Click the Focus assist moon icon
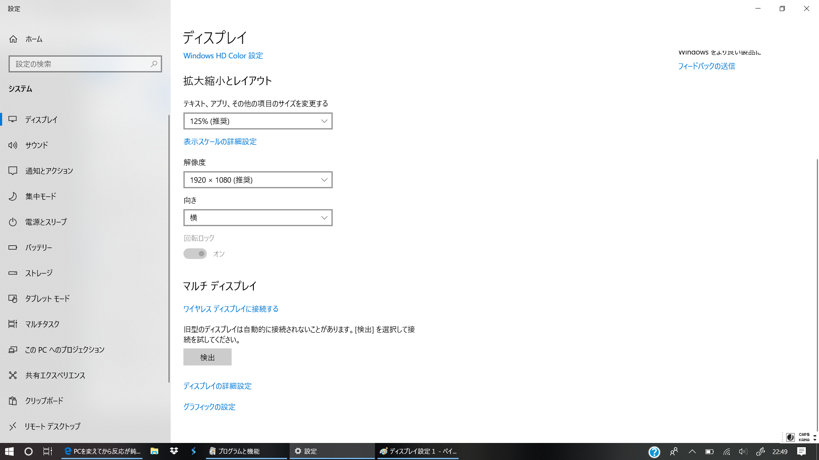Image resolution: width=819 pixels, height=460 pixels. (x=13, y=196)
